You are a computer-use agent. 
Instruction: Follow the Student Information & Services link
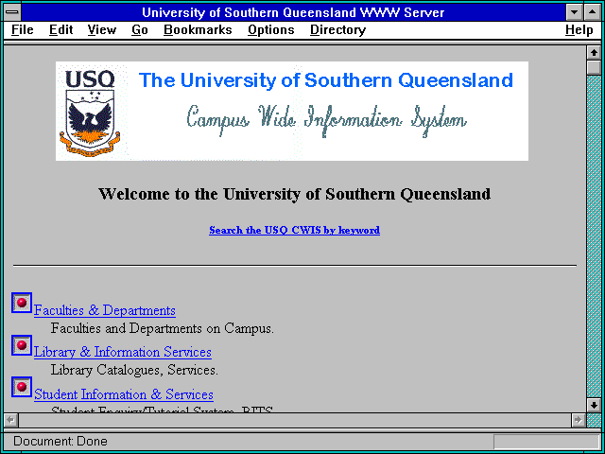(x=124, y=394)
